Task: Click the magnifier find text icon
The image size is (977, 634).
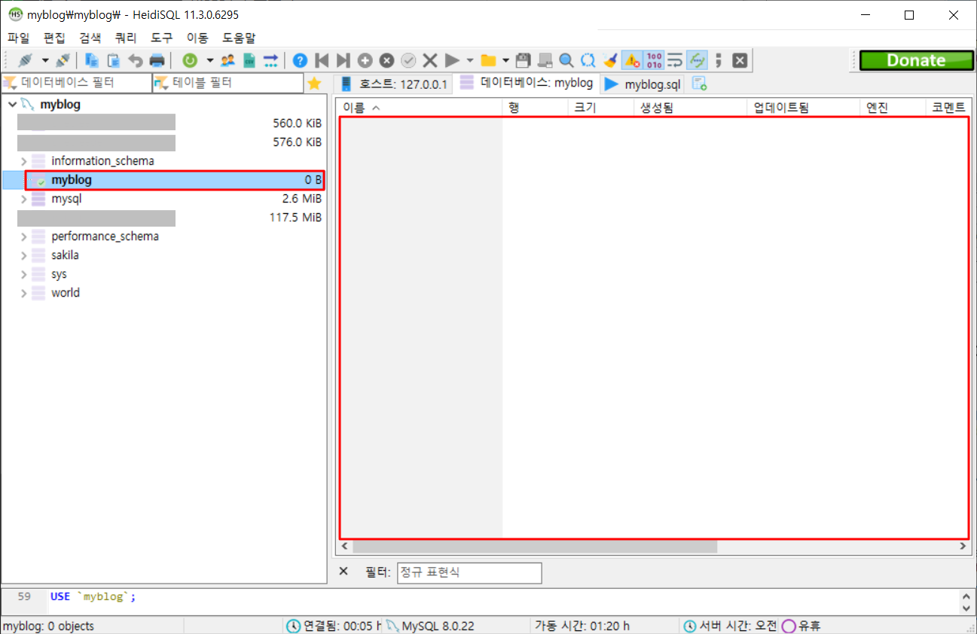Action: tap(566, 60)
